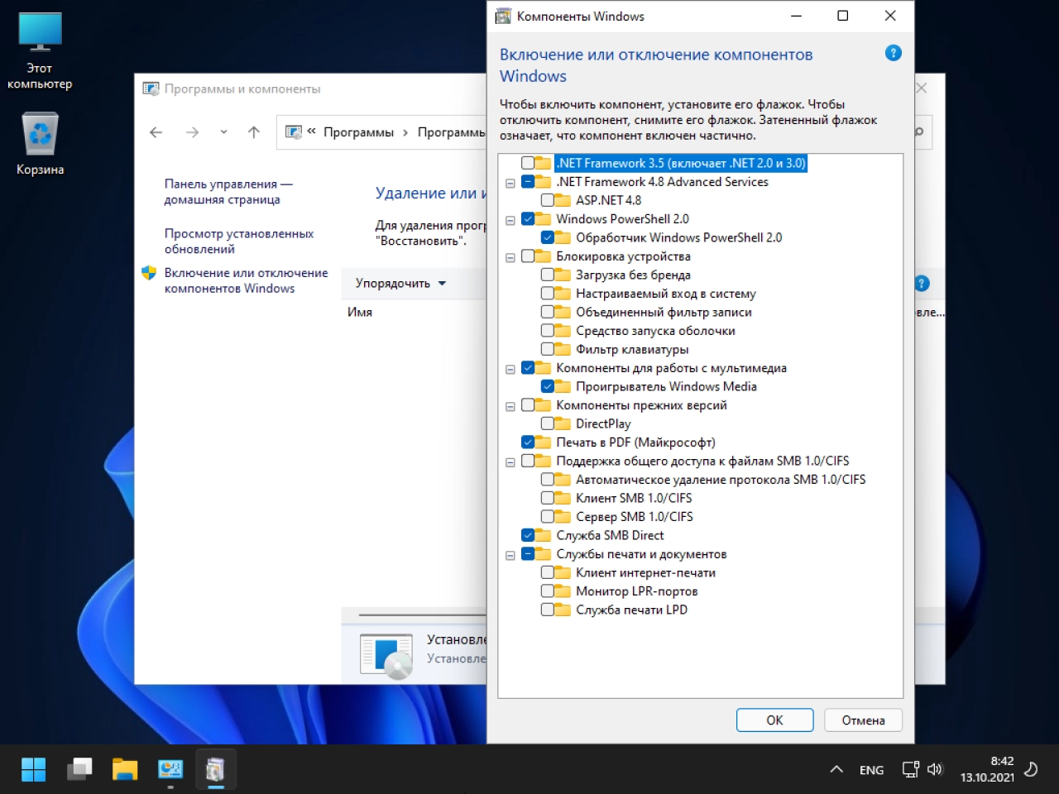Click Back arrow in Программы и компоненты window

tap(156, 132)
